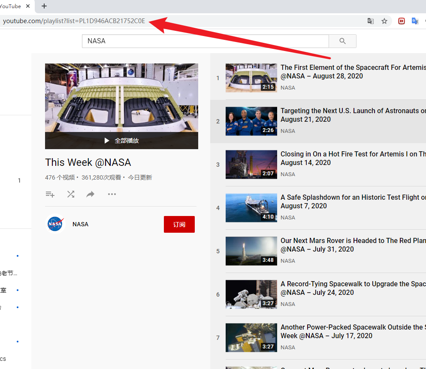
Task: Click the red video downloader extension icon
Action: [x=401, y=21]
